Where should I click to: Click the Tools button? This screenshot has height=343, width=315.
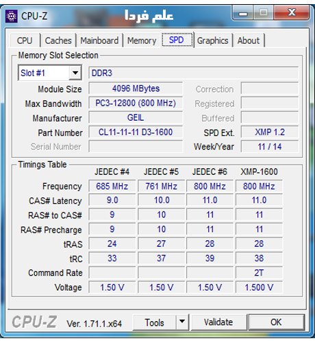click(x=155, y=322)
